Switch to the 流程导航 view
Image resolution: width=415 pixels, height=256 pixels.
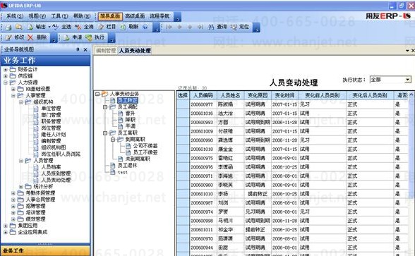pos(160,16)
